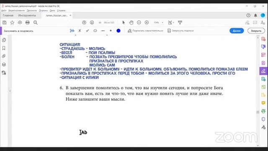Click the text 'СИТУАЦИЯ С ИЛИЕЙ'
This screenshot has height=151, width=268.
click(80, 77)
